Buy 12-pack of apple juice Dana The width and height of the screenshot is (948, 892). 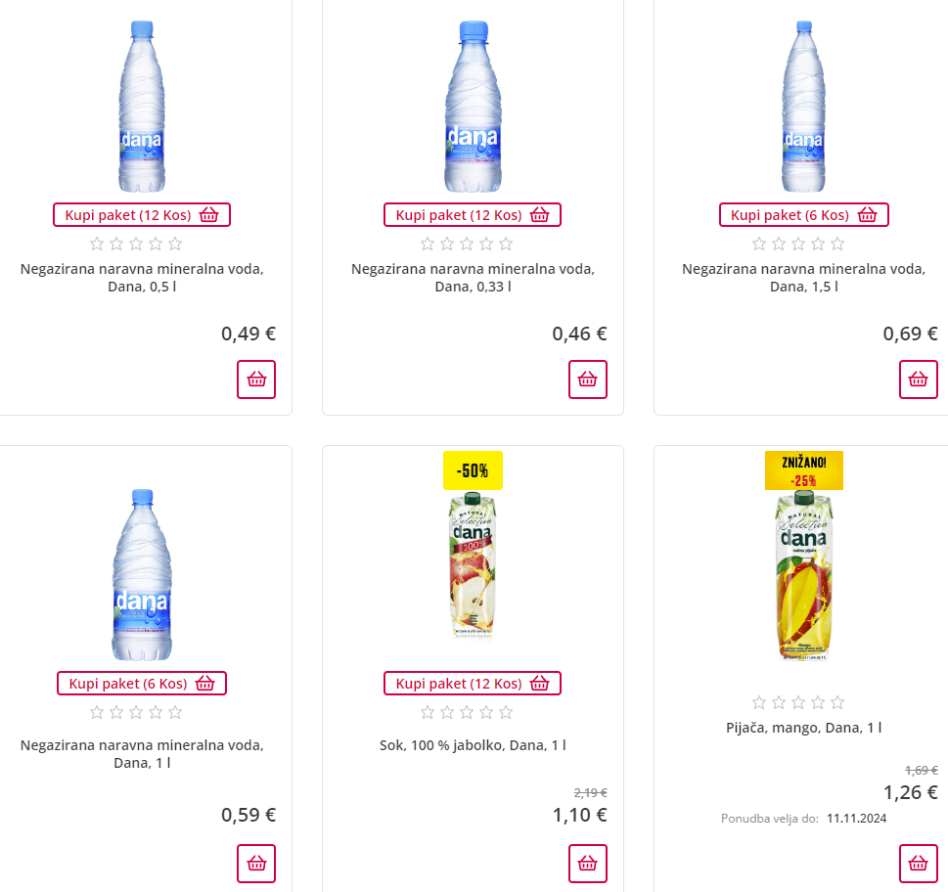473,684
